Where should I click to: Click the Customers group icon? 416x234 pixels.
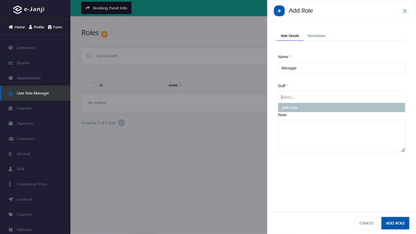[11, 139]
